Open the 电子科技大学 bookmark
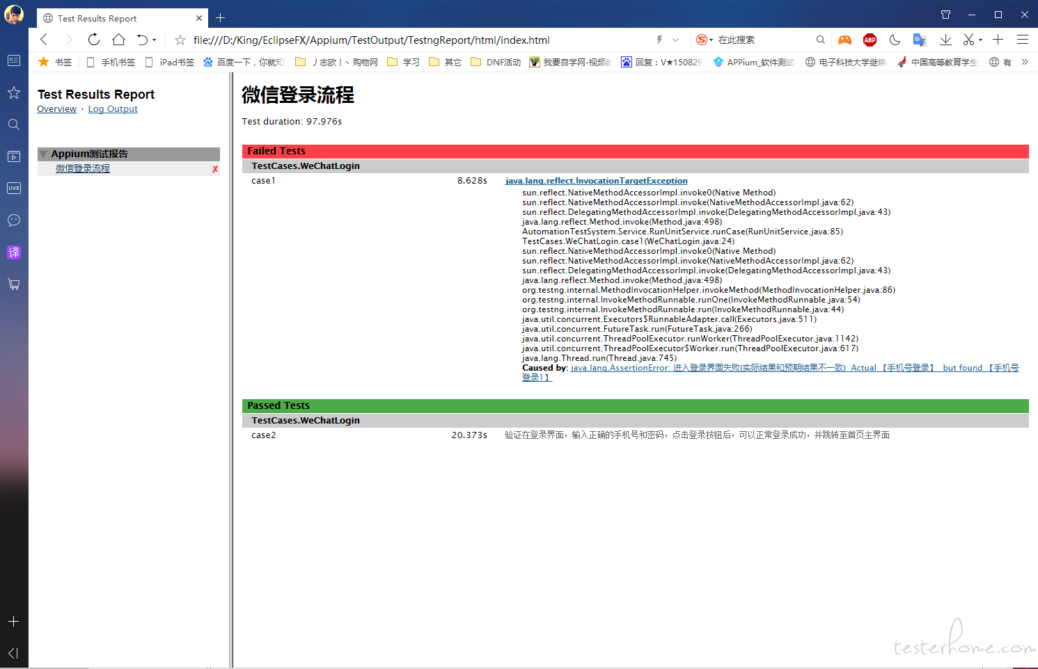 (846, 62)
